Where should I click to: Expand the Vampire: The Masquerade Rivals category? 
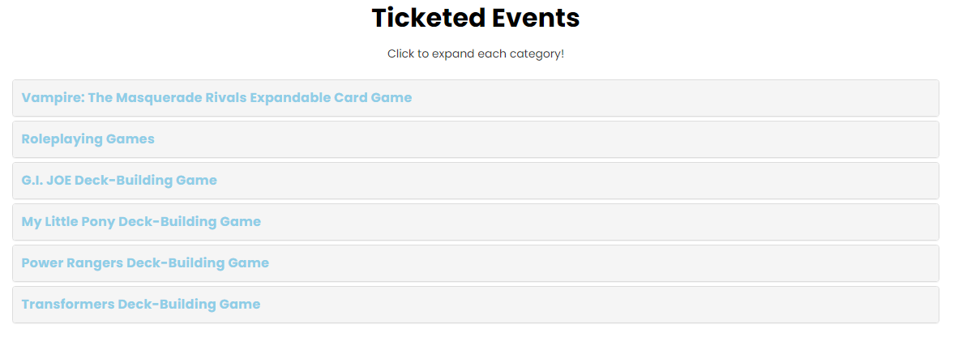click(475, 98)
